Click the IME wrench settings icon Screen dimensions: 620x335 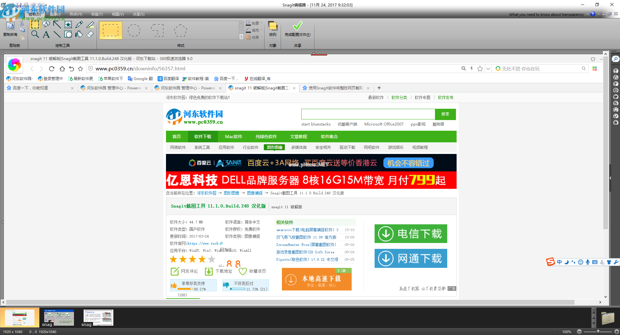click(x=616, y=262)
